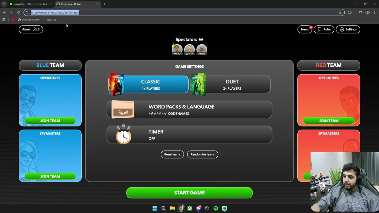Viewport: 379px width, 213px height.
Task: Open the media control icon
Action: pos(360,12)
